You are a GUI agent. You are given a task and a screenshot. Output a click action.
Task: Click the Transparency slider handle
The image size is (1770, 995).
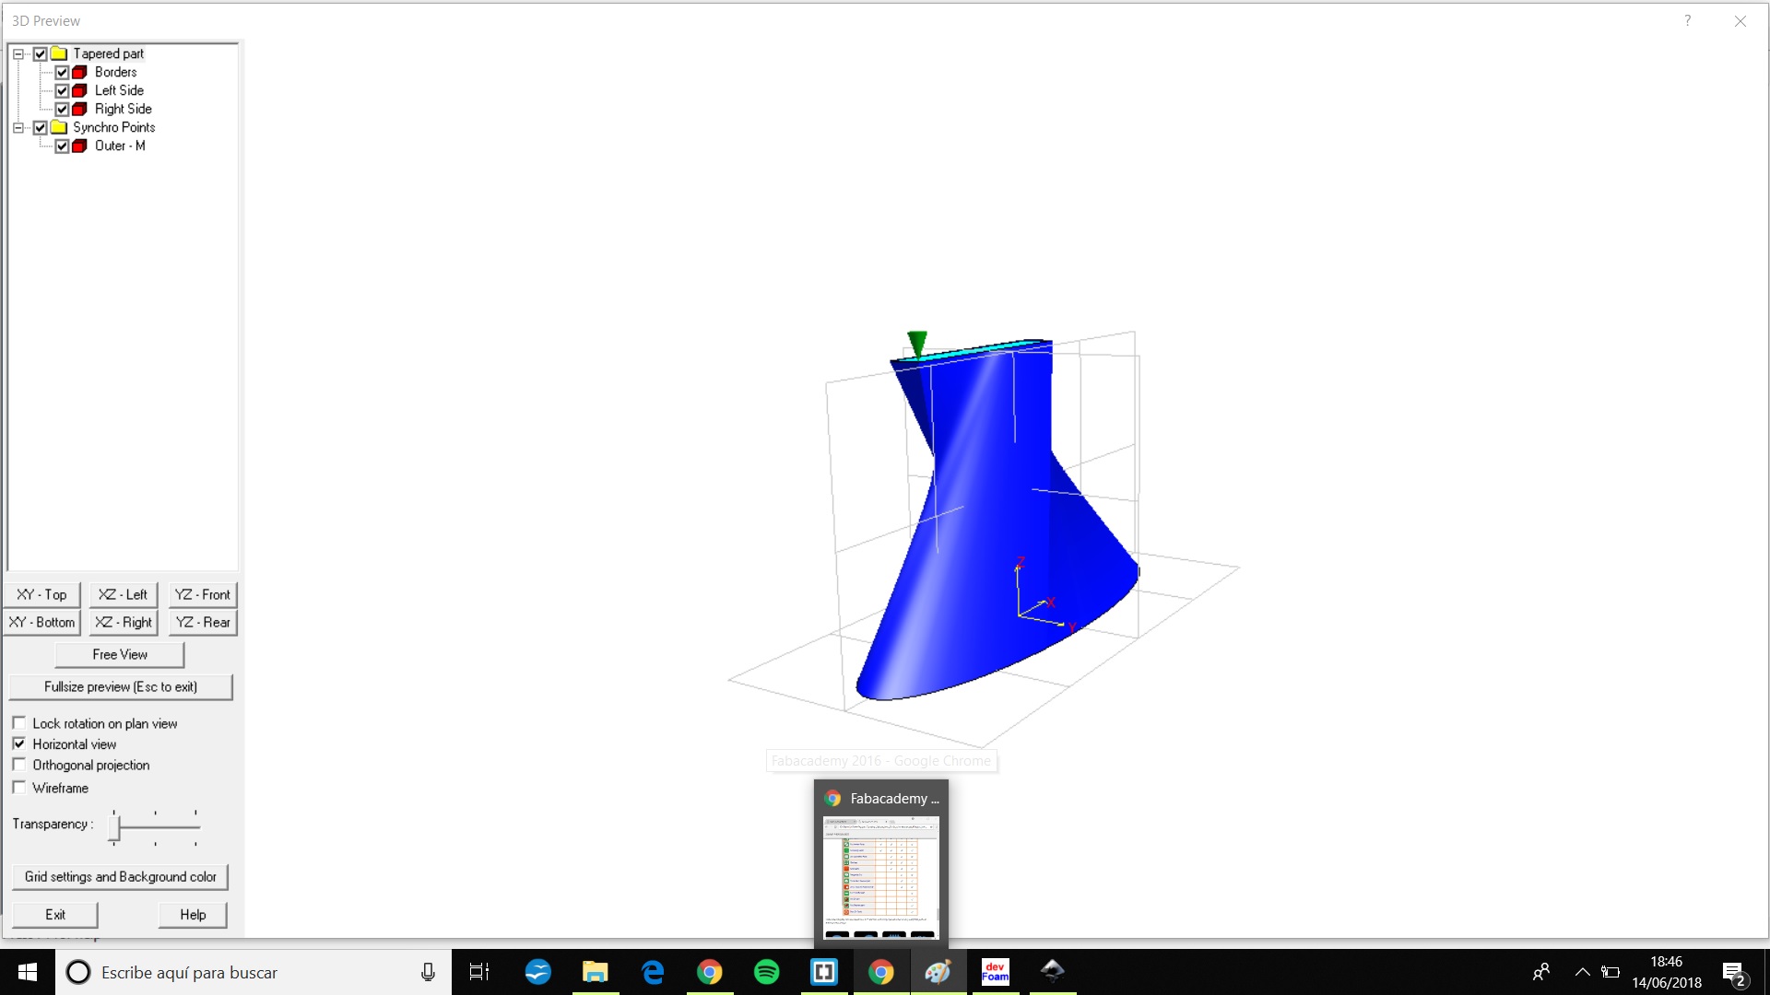tap(114, 826)
